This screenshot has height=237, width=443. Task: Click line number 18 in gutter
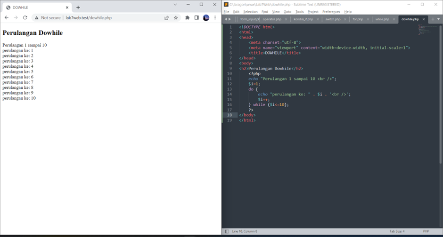(230, 115)
